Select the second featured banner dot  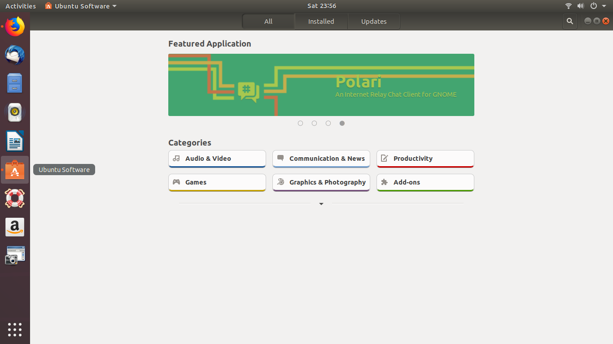(314, 123)
